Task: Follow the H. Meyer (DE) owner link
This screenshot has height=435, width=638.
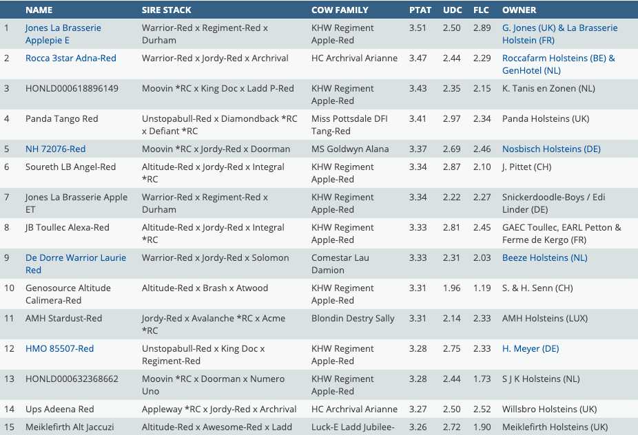Action: click(531, 349)
